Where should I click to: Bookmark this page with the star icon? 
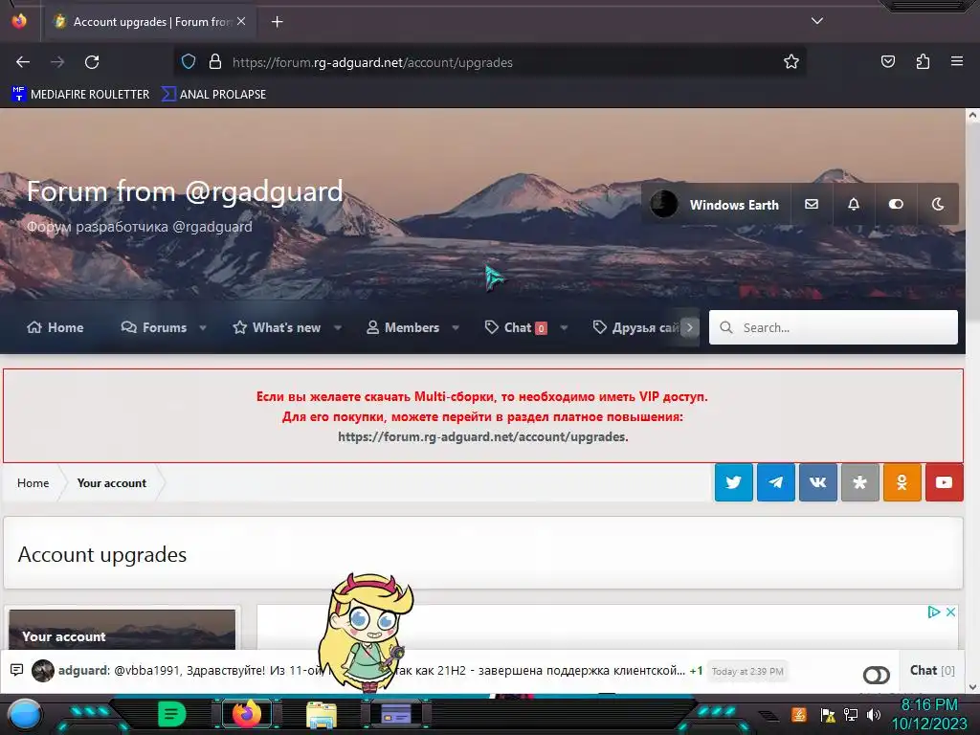(x=791, y=61)
